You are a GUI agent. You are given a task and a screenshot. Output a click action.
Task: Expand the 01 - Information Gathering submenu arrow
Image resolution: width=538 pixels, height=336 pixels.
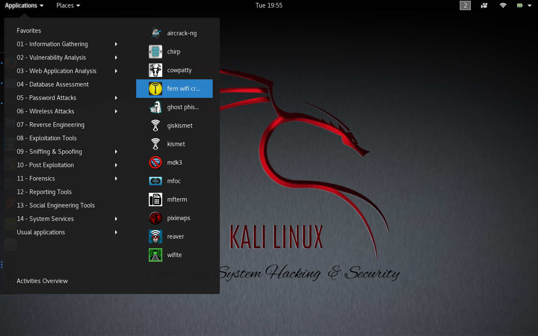pos(116,44)
